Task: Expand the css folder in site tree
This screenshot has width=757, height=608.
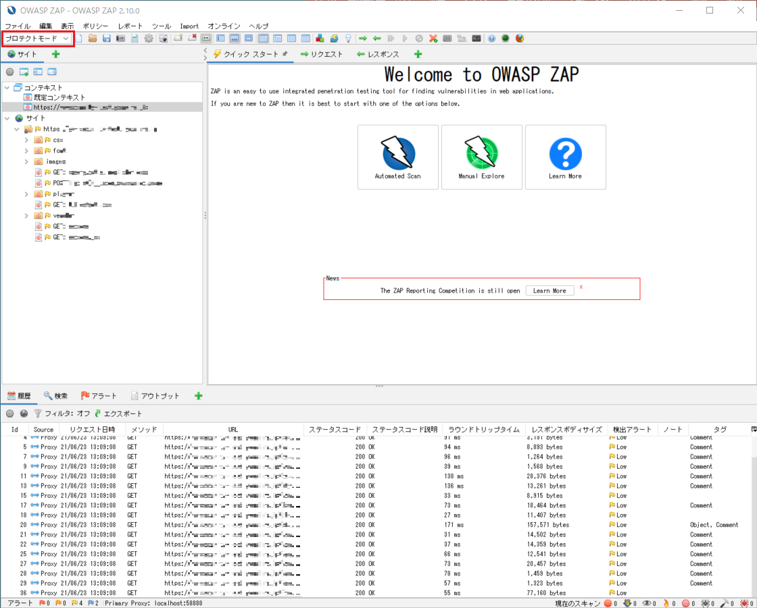Action: tap(26, 140)
